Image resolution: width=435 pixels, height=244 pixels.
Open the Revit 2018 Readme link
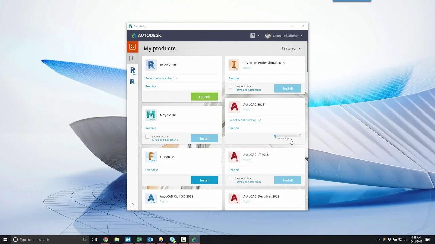pyautogui.click(x=151, y=86)
